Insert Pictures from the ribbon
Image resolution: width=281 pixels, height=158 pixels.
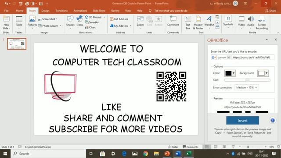tap(32, 22)
